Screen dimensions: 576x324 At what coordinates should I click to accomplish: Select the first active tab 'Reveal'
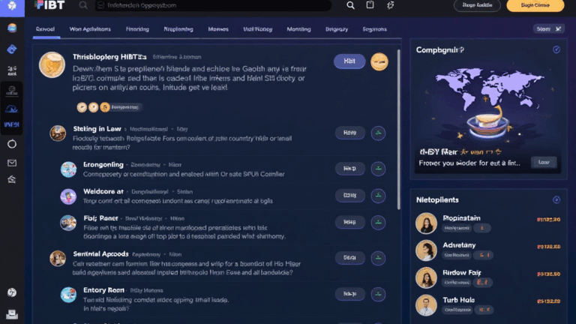(45, 29)
